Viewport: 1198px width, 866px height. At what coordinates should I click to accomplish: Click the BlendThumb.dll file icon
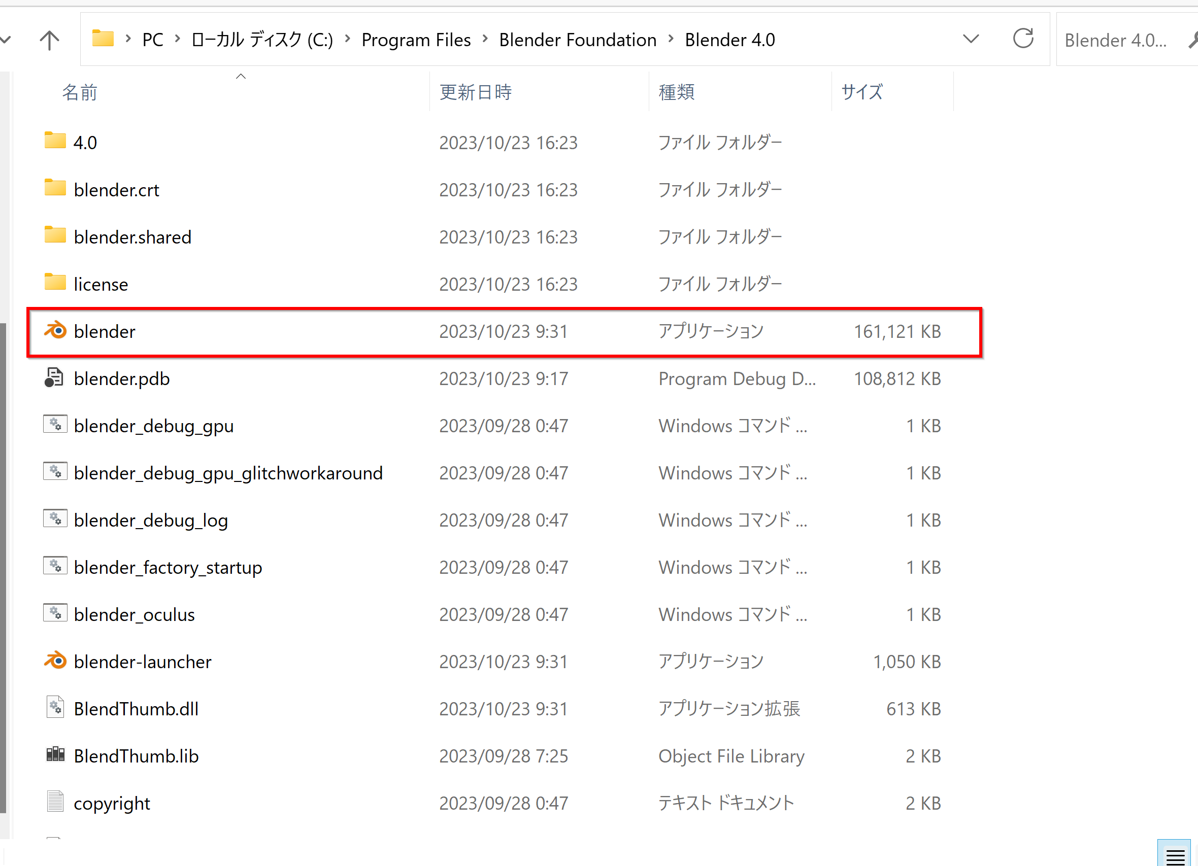pos(55,707)
